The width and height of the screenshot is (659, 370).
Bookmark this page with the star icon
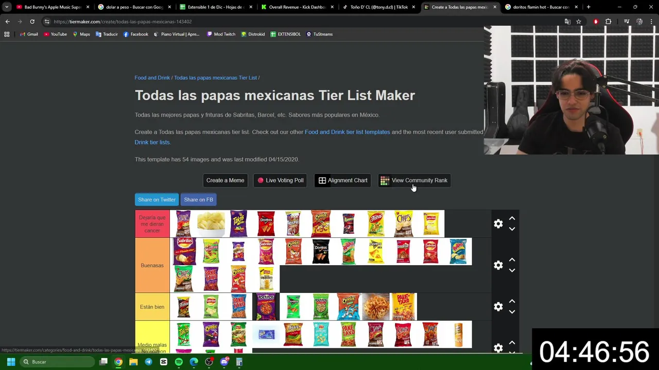[x=579, y=22]
